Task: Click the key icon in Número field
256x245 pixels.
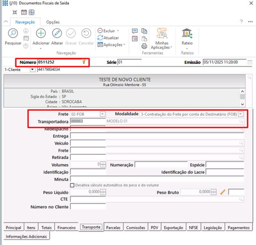Action: pos(84,62)
